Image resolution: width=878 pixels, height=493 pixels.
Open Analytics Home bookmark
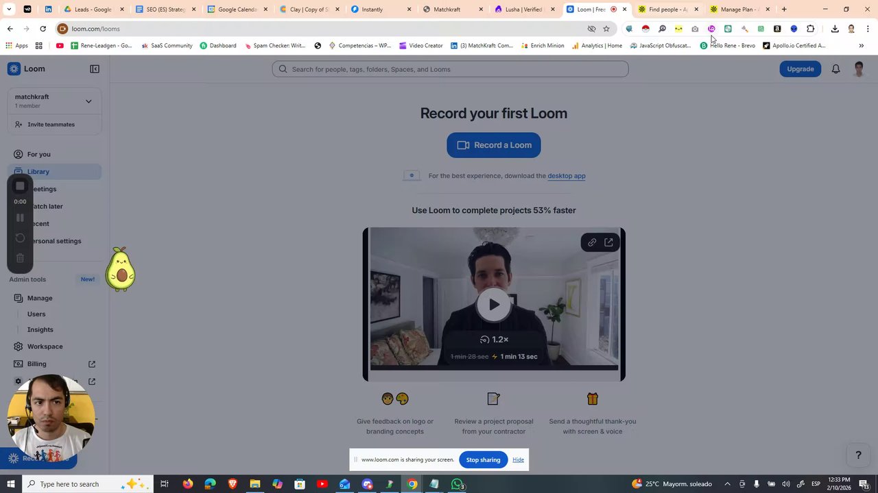(597, 46)
